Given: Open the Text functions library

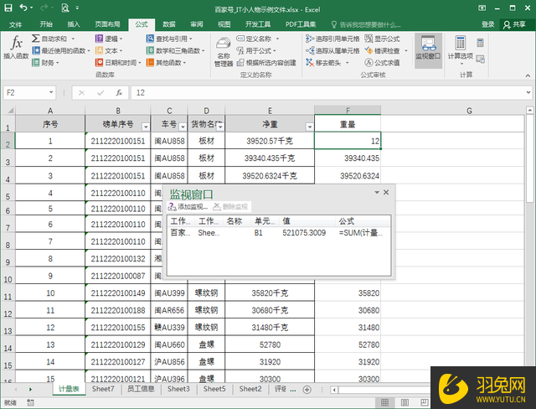Looking at the screenshot, I should click(109, 50).
